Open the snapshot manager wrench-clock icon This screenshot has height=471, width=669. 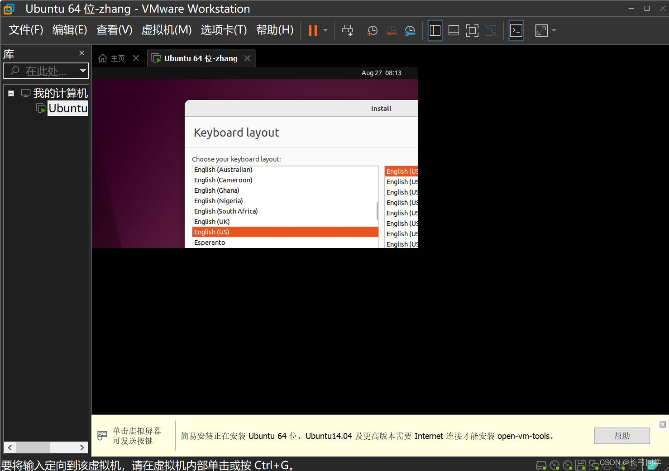(410, 30)
